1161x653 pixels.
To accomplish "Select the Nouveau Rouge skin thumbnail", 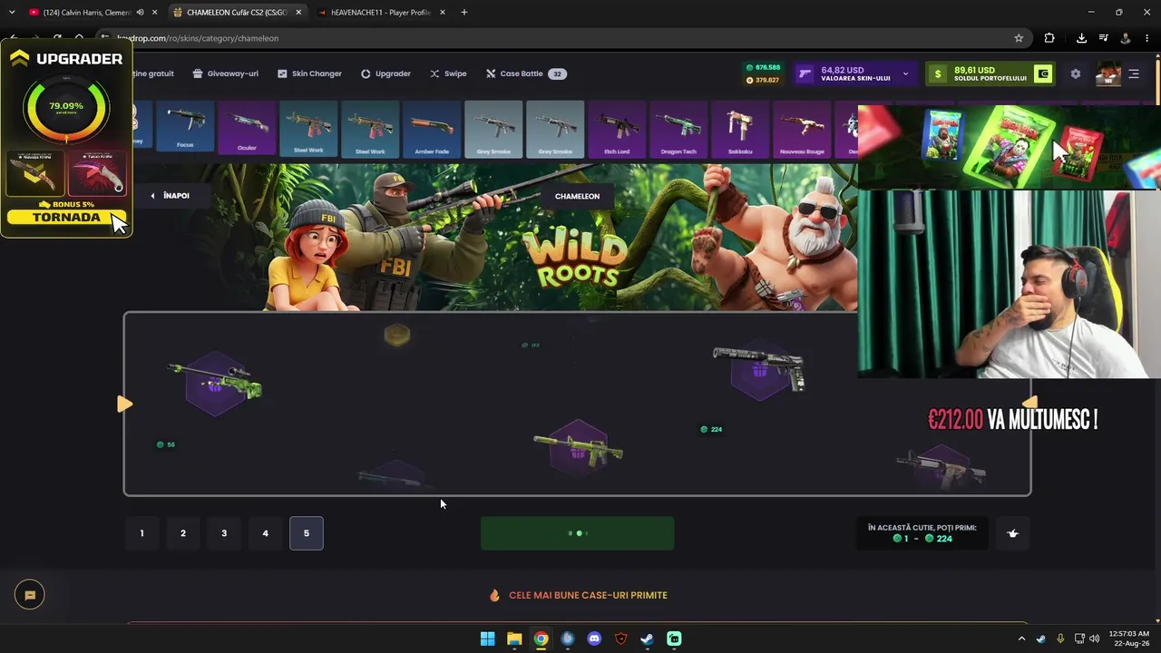I will [x=802, y=129].
